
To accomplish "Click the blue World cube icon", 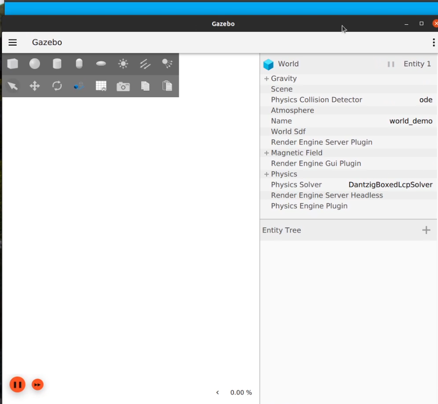I will [x=268, y=64].
